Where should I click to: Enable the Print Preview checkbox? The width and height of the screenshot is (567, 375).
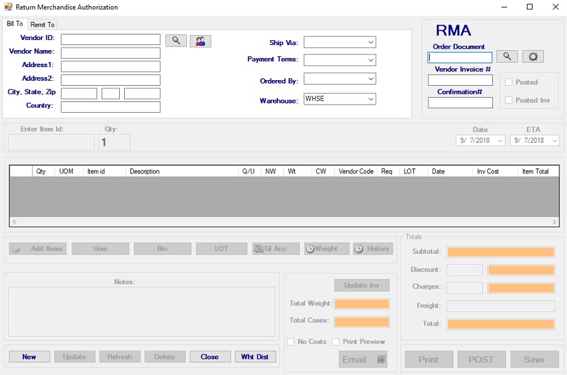coord(336,342)
